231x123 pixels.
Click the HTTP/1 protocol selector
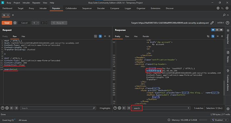[x=220, y=23]
